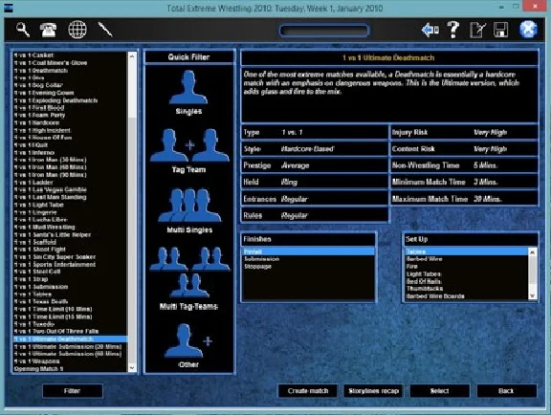Select 1 vs 1 Dog Collar match
551x415 pixels.
70,85
